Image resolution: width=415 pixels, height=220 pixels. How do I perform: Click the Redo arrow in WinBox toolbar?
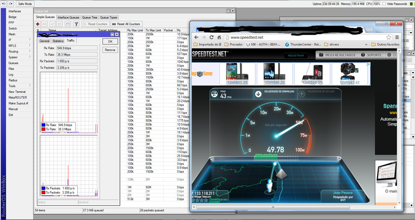tap(10, 4)
